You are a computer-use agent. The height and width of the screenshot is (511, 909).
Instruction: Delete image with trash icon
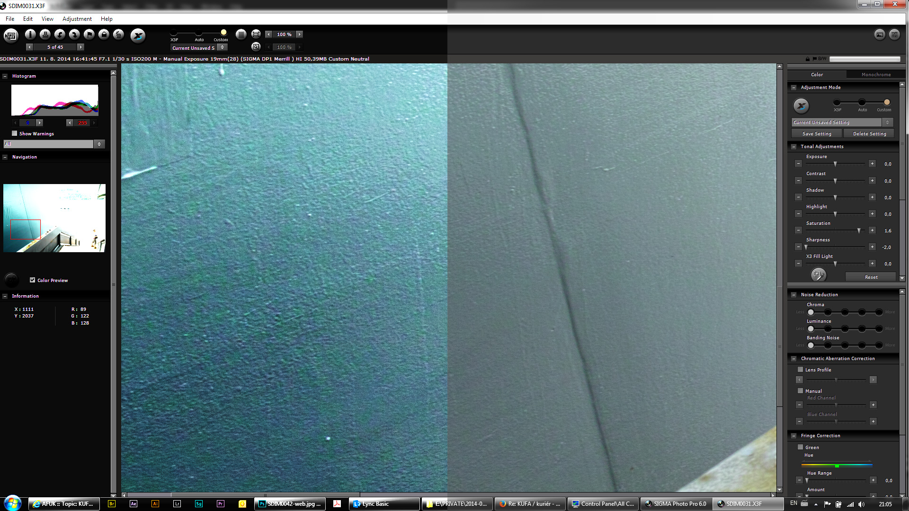[118, 35]
